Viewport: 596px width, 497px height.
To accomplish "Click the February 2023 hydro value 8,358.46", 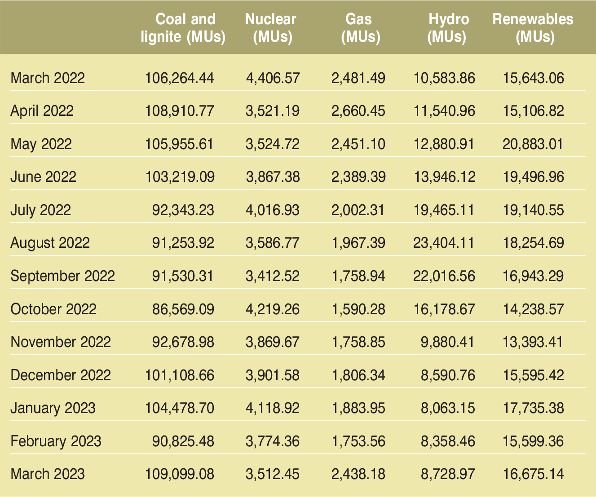I will coord(447,441).
